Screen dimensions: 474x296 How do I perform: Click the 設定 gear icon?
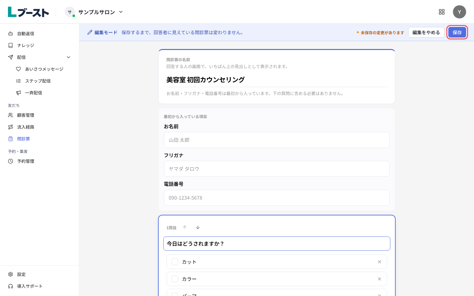click(x=11, y=274)
